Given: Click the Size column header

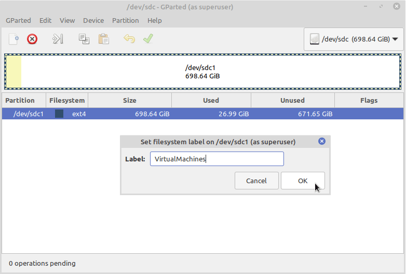Looking at the screenshot, I should click(x=130, y=100).
